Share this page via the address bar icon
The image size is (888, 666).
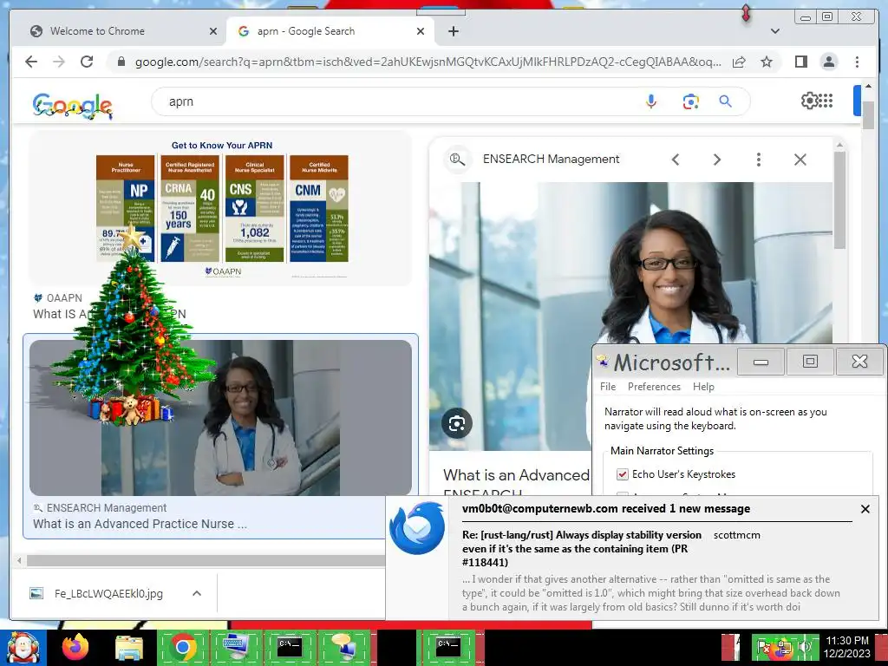(x=739, y=62)
